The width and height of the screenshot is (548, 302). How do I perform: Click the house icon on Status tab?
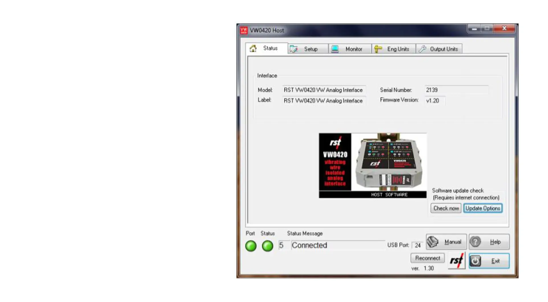click(x=253, y=48)
